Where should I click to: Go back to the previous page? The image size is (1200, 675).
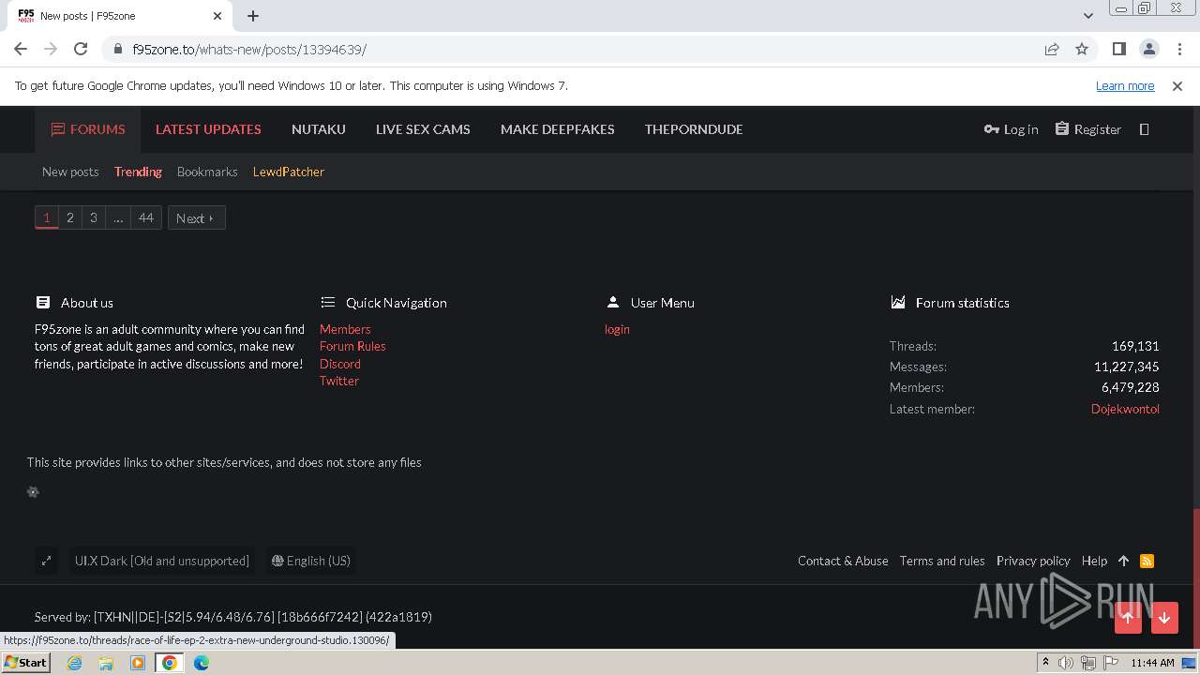tap(21, 49)
